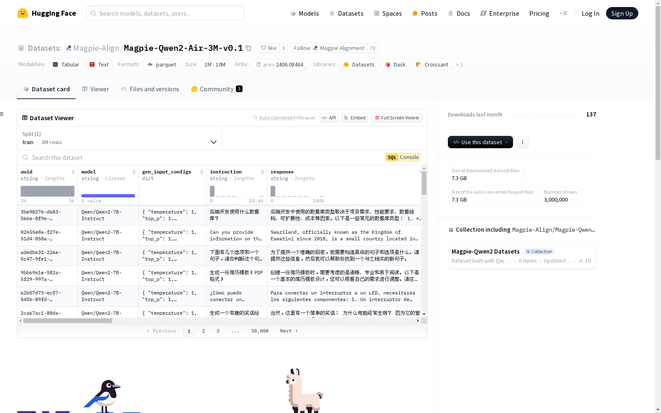This screenshot has width=661, height=413.
Task: Open the SQL Console
Action: tap(403, 157)
